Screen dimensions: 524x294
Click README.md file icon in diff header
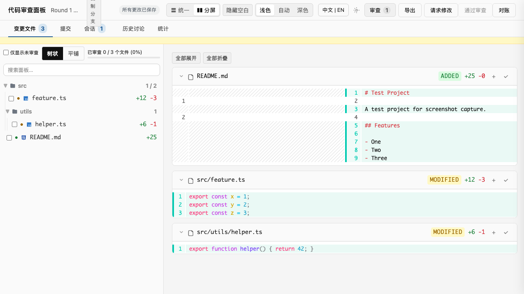coord(190,77)
